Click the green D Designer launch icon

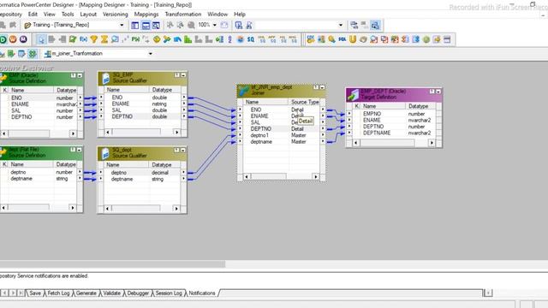point(3,39)
